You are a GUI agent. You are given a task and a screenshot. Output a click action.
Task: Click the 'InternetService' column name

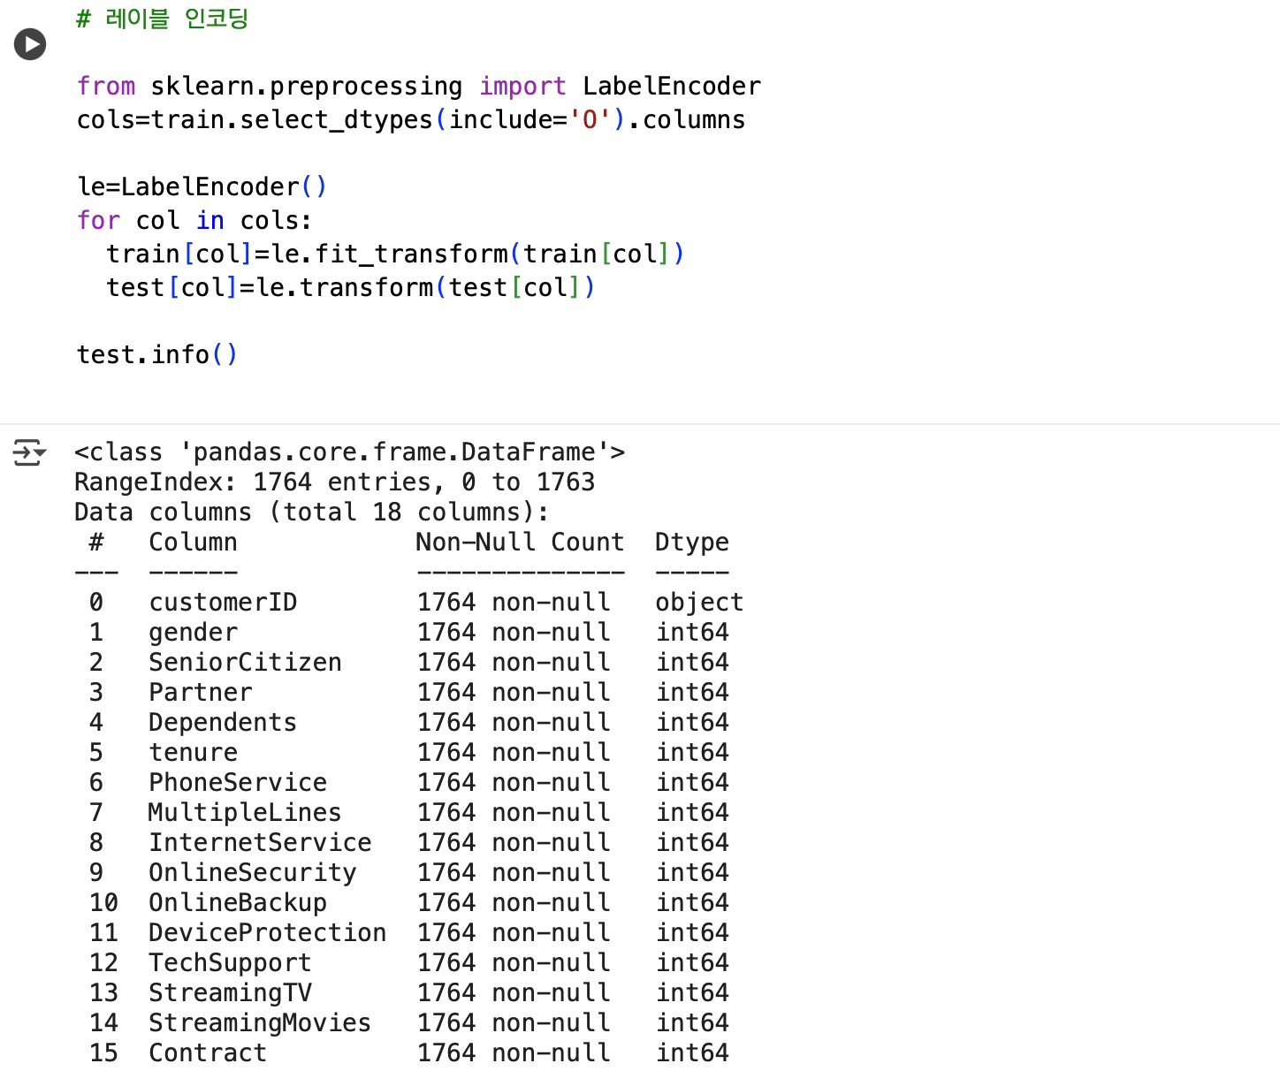[260, 843]
